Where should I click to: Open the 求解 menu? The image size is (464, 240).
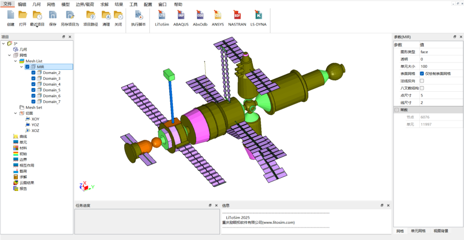tap(104, 4)
